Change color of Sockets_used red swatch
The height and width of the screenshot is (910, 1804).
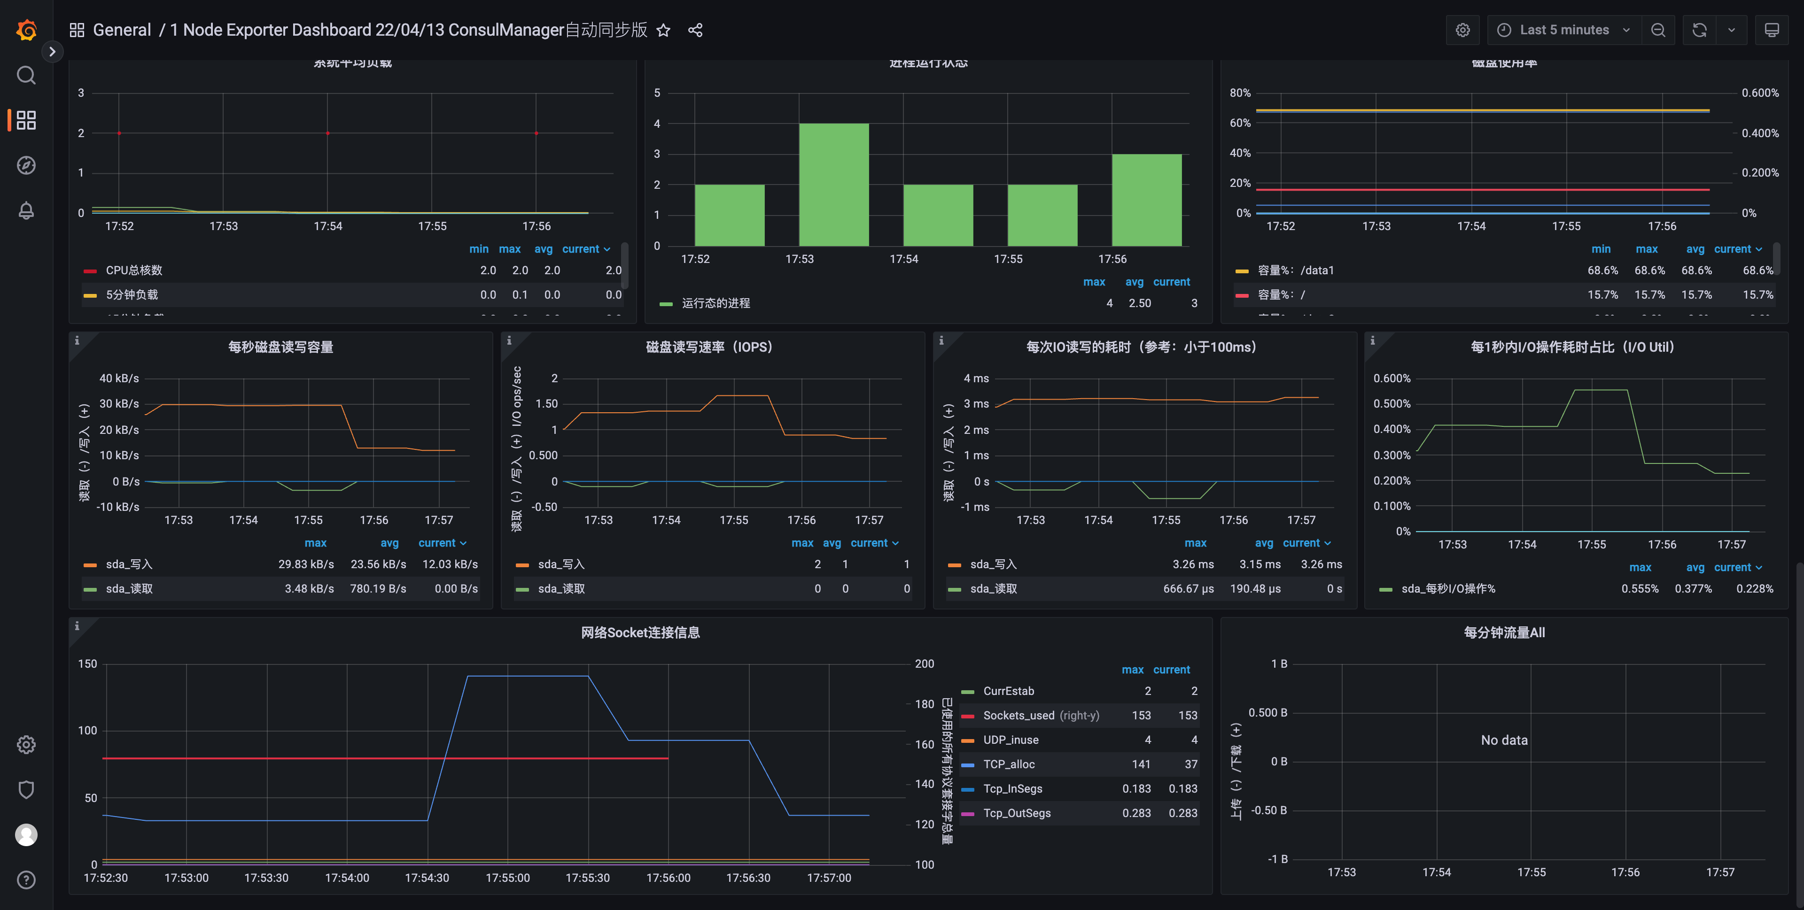(x=968, y=716)
